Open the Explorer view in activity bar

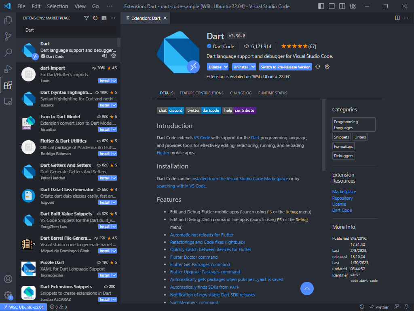coord(8,20)
